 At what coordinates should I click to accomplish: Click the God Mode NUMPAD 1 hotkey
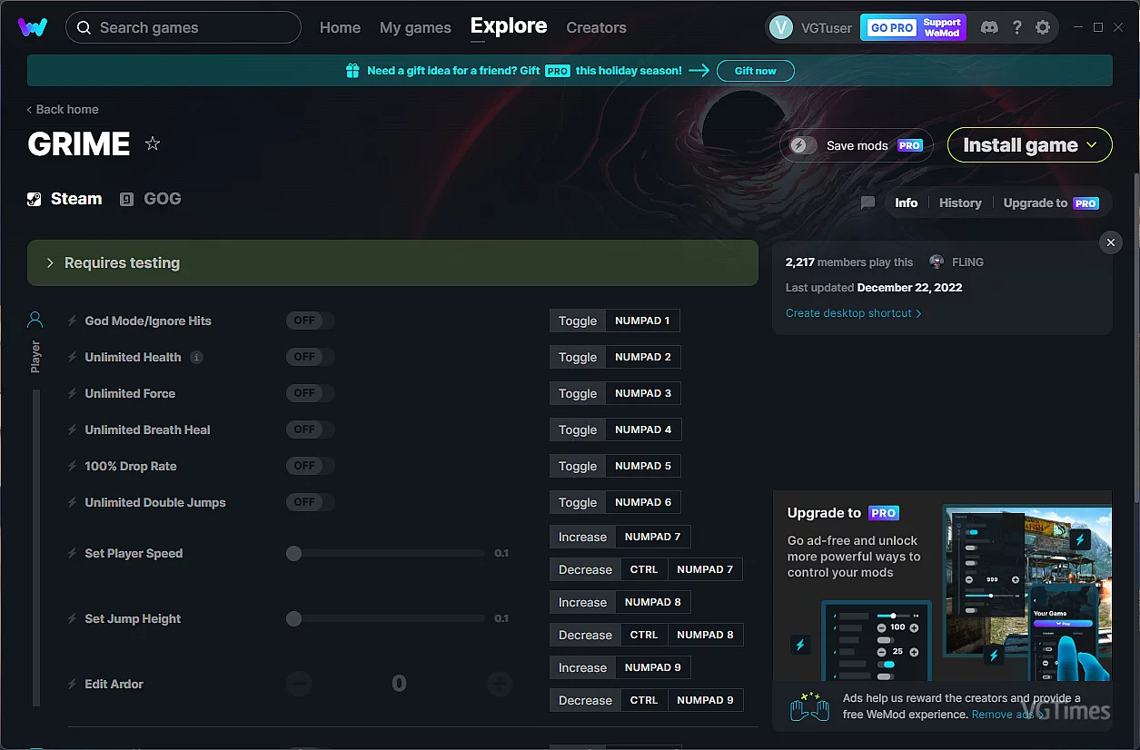642,321
